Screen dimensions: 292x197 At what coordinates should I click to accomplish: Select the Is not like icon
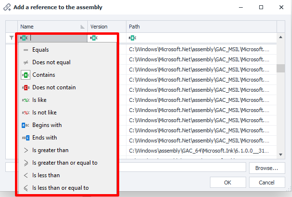[x=26, y=113]
